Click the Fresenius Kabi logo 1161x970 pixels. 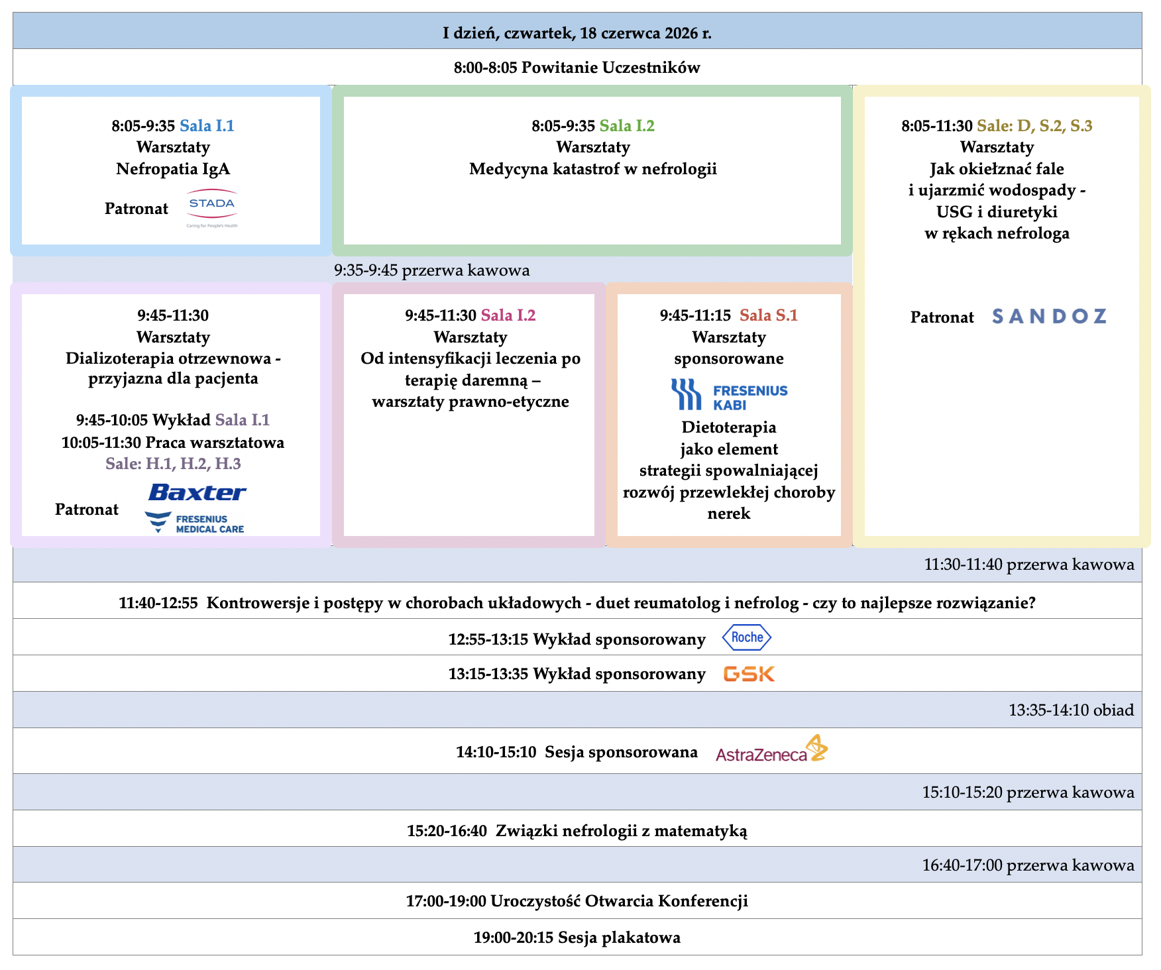tap(729, 395)
